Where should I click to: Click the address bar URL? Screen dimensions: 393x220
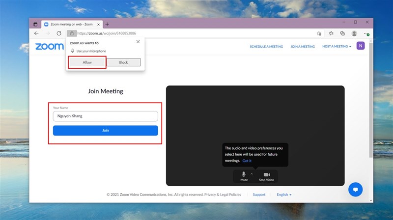[x=107, y=33]
